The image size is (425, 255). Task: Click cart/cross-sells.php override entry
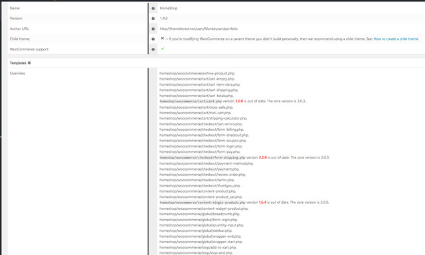197,108
